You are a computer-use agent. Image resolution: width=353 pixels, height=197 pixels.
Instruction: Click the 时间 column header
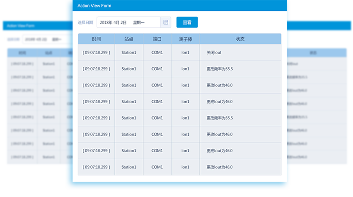[x=96, y=39]
